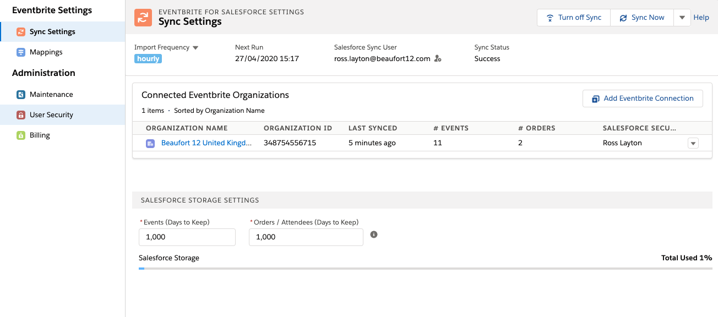Select User Security in the sidebar

(63, 115)
